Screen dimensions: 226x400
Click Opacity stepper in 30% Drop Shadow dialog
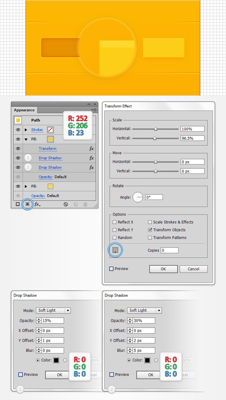130,321
